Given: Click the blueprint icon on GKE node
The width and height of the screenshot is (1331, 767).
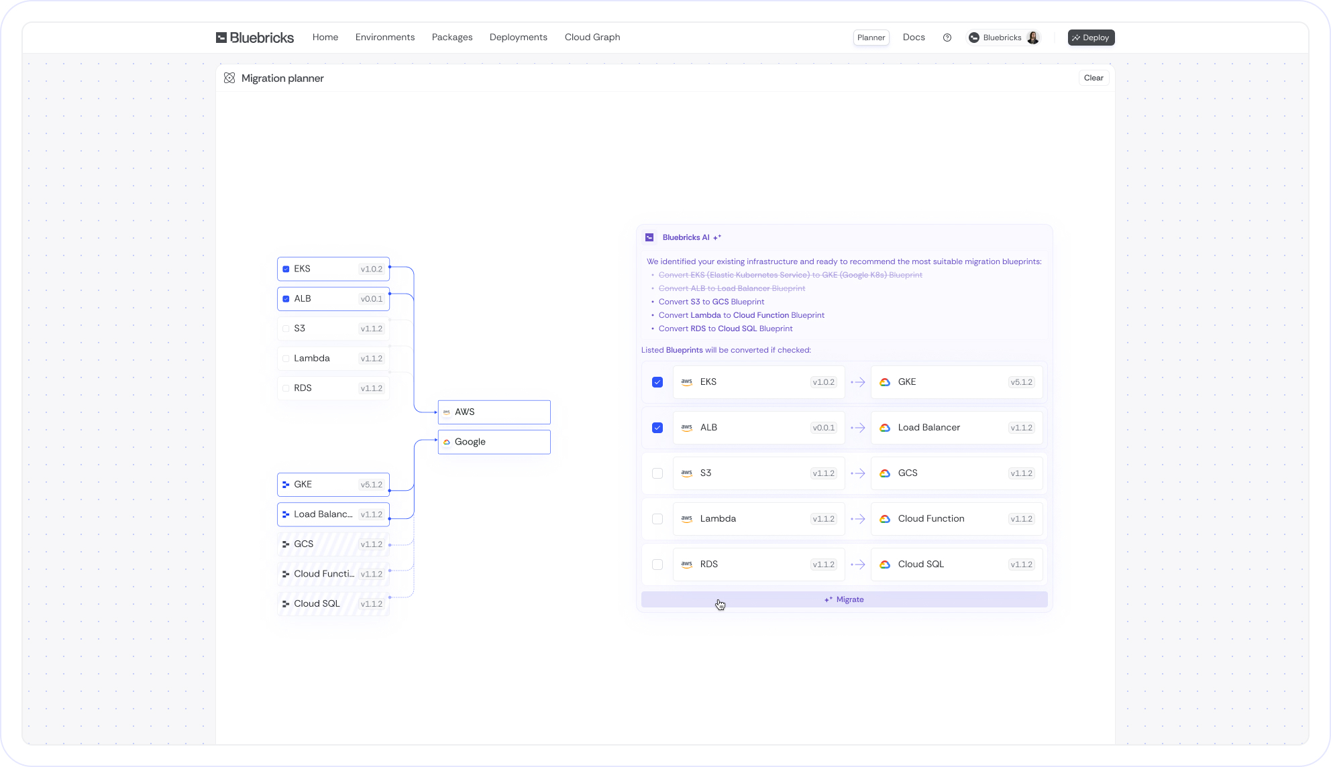Looking at the screenshot, I should click(286, 485).
